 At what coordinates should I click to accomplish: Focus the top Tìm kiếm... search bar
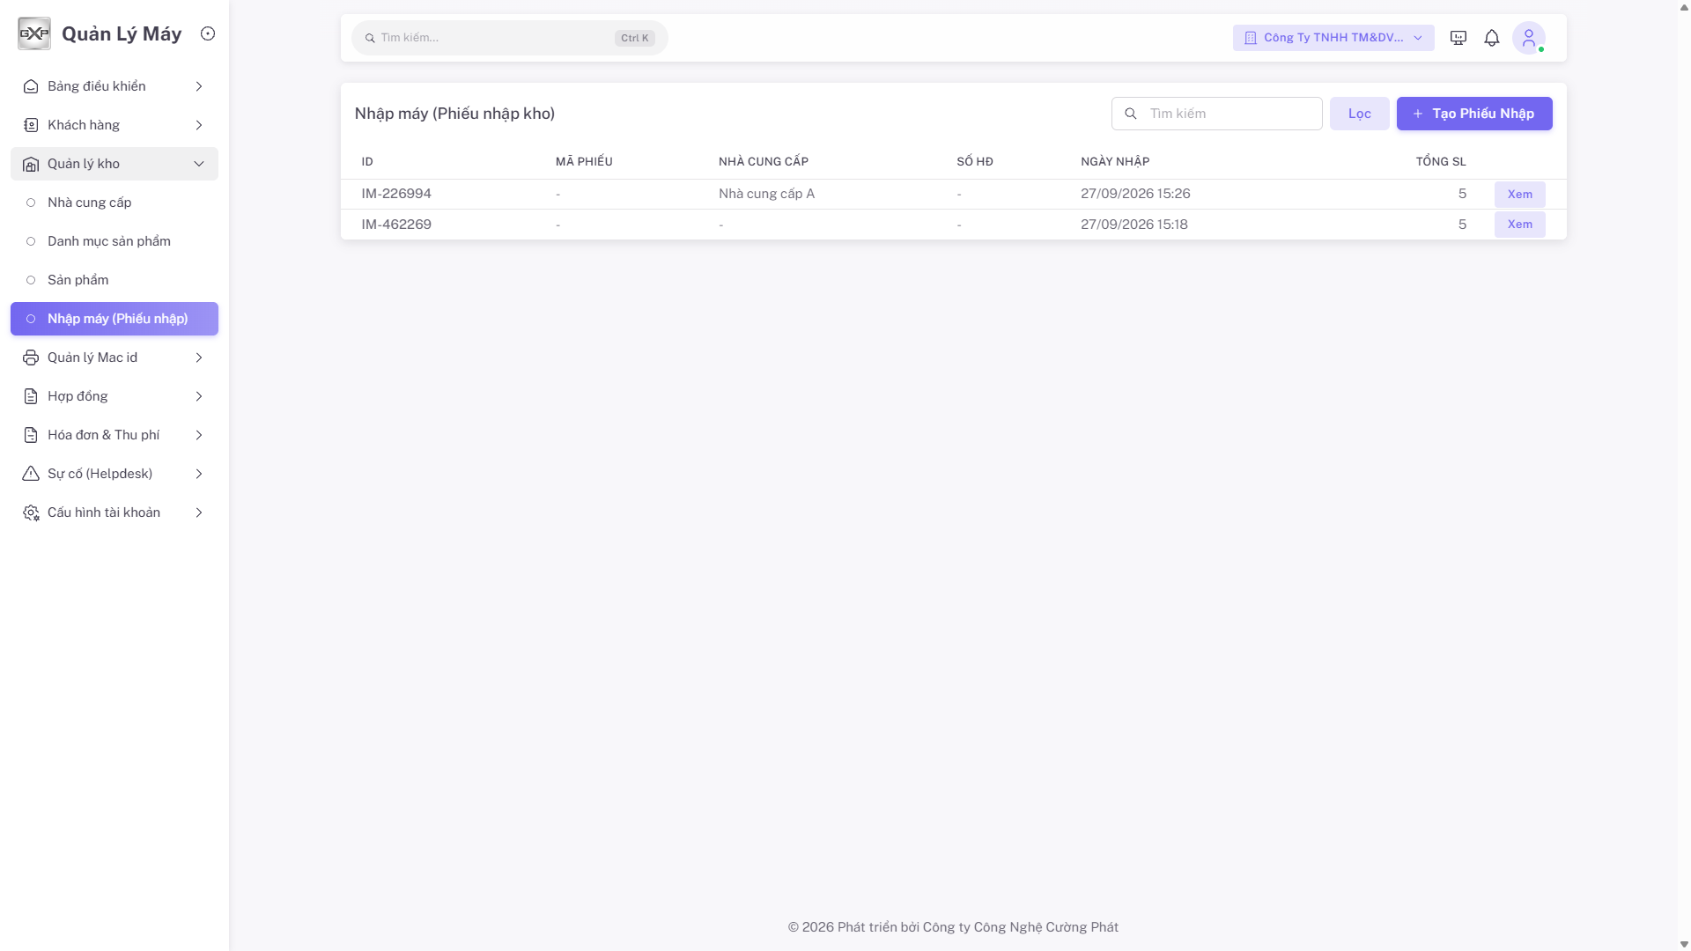(510, 38)
